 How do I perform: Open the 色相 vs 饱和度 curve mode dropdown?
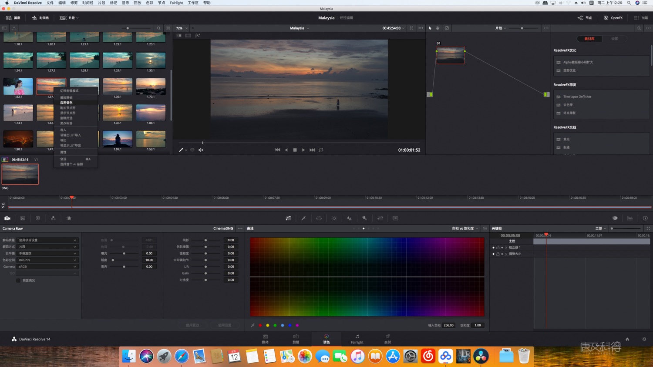465,228
